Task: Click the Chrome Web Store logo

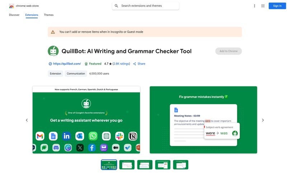Action: click(11, 6)
